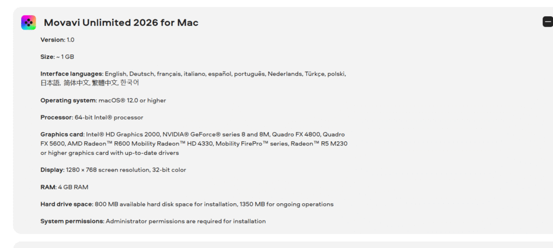Click the Korean language entry 한국어

click(x=130, y=83)
